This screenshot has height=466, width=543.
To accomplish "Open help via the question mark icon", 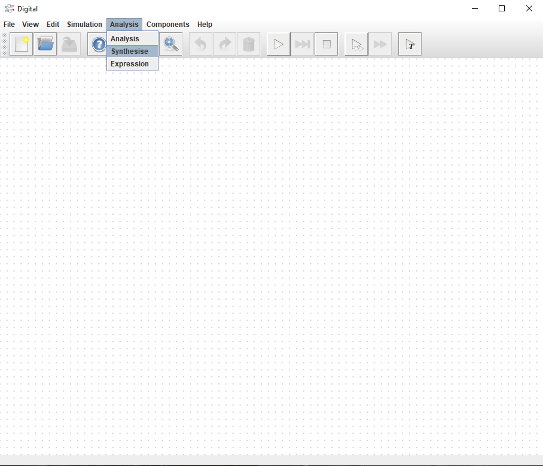I will click(98, 44).
